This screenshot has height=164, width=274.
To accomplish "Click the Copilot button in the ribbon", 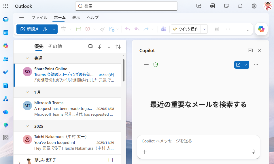I will (x=261, y=29).
